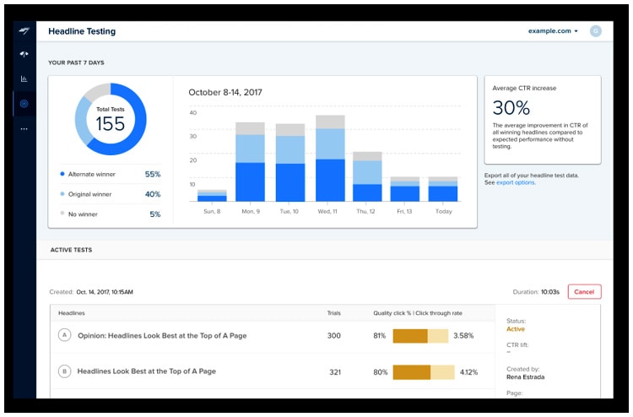This screenshot has width=633, height=417.
Task: Click the 300 trials value
Action: 334,335
